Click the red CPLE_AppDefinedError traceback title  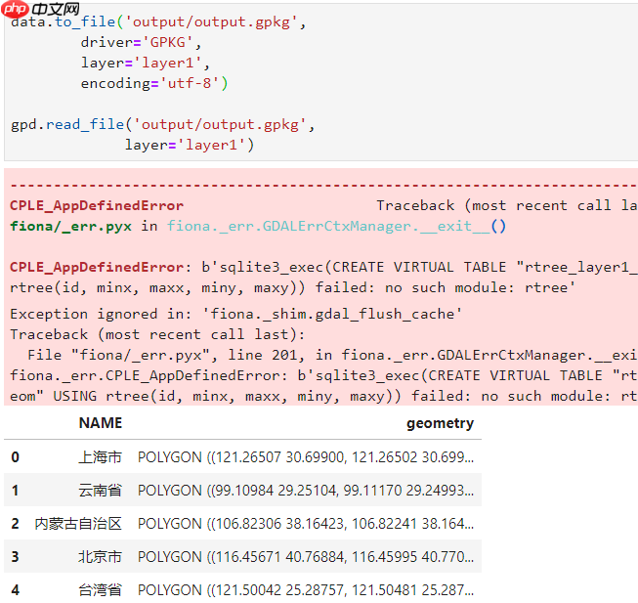(x=97, y=206)
